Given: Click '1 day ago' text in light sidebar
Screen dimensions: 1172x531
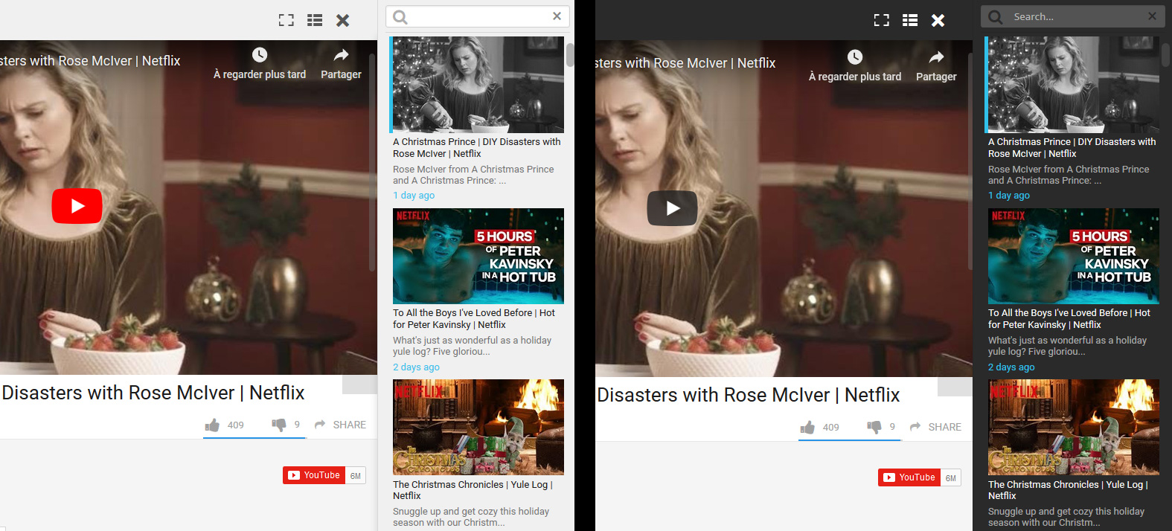Looking at the screenshot, I should pyautogui.click(x=414, y=196).
